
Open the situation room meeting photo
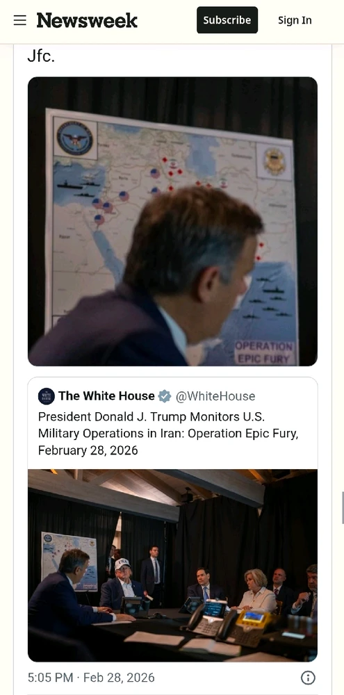[172, 566]
